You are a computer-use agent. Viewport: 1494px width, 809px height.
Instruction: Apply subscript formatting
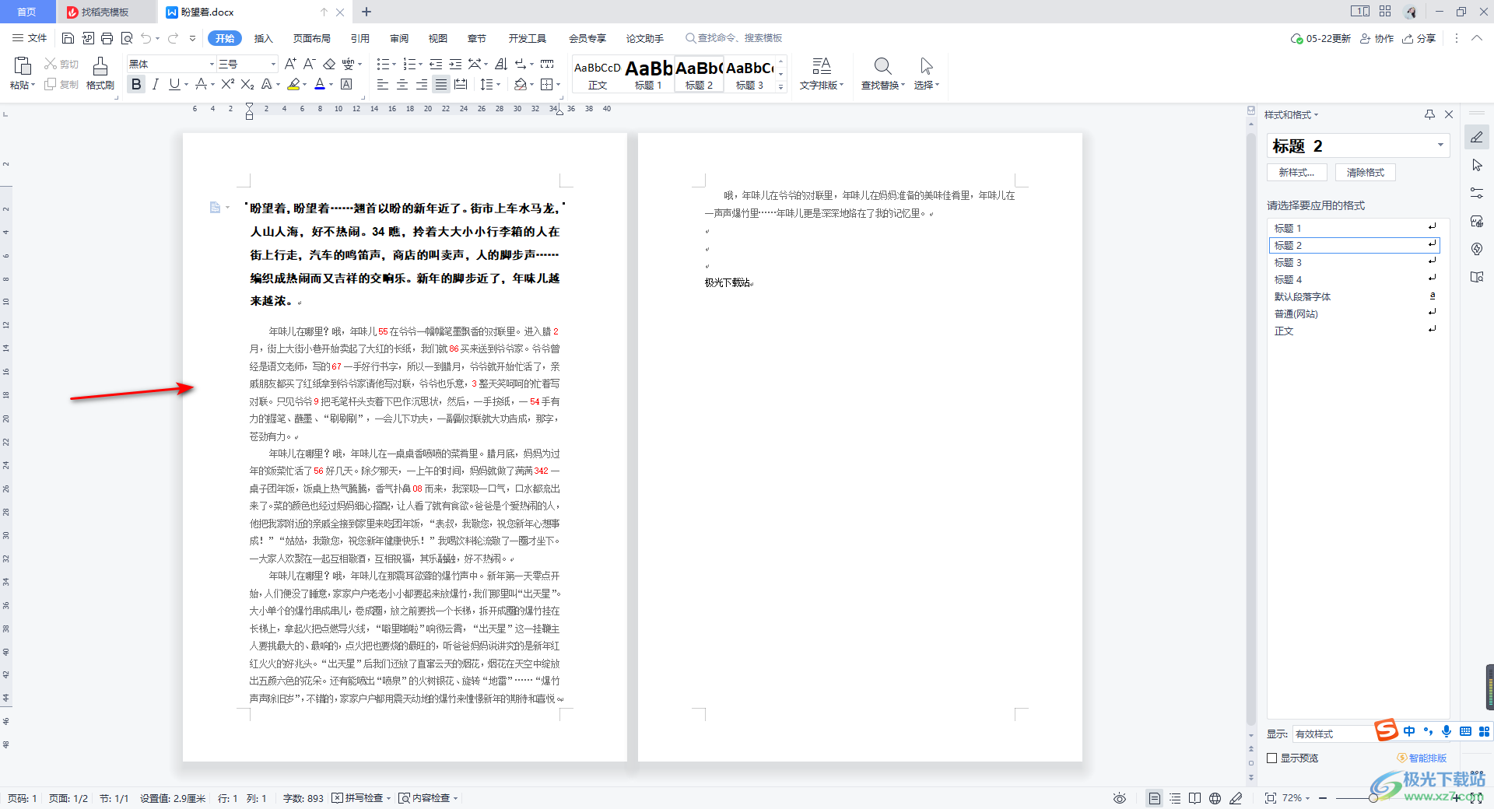point(247,84)
